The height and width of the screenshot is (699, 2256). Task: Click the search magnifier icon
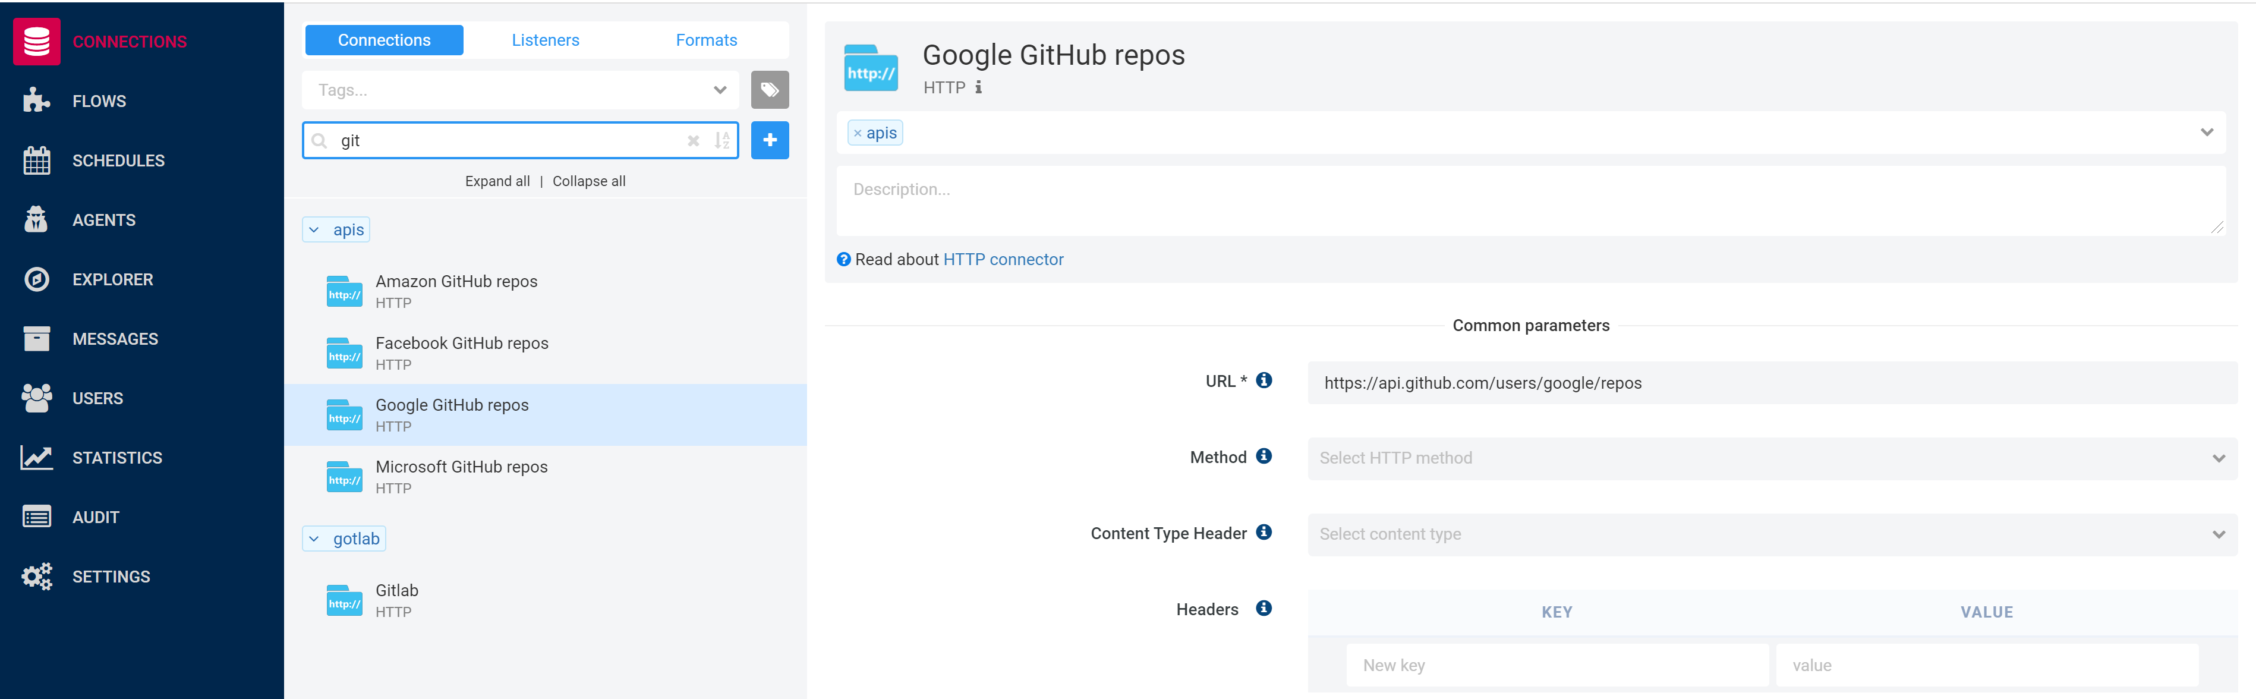pos(320,140)
